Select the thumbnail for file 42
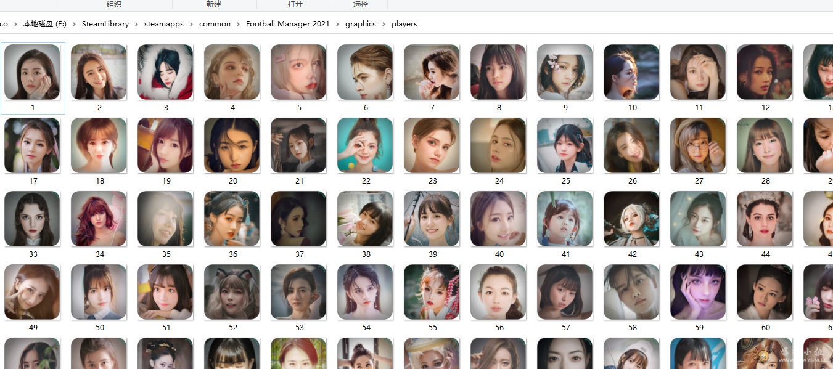This screenshot has width=833, height=369. tap(632, 219)
